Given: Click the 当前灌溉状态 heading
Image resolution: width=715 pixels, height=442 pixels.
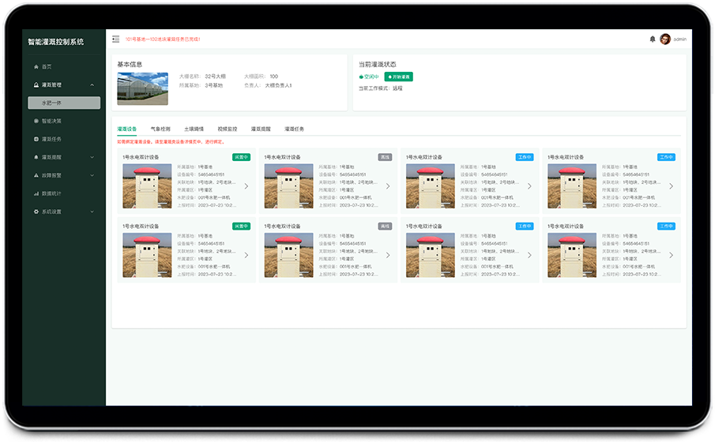Looking at the screenshot, I should point(378,64).
